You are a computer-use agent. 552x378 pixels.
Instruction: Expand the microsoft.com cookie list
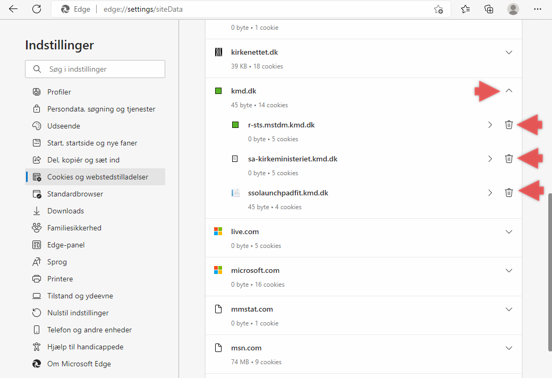pyautogui.click(x=508, y=270)
